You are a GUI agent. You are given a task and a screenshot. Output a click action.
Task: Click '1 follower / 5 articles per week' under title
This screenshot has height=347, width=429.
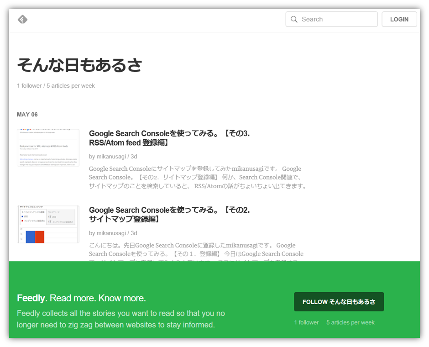coord(56,86)
